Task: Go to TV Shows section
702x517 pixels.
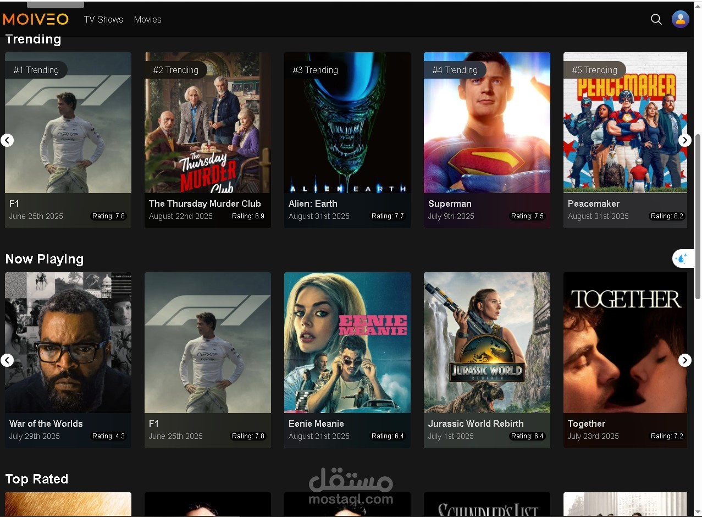Action: [x=103, y=19]
